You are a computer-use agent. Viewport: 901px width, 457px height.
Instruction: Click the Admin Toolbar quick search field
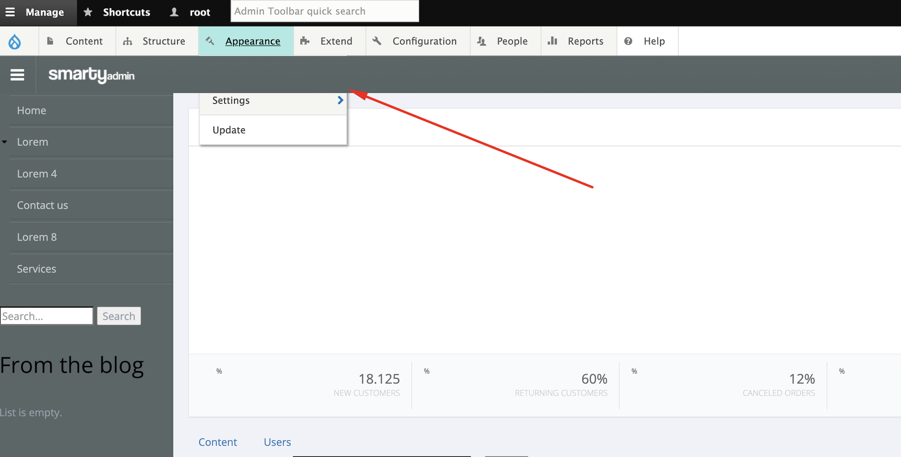click(324, 11)
